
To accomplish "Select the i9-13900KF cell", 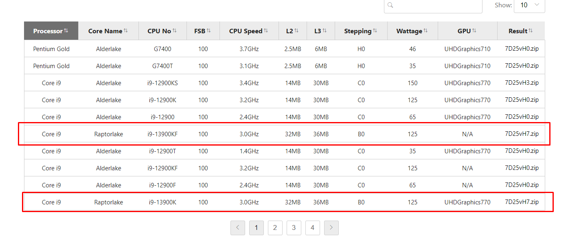I will (162, 134).
